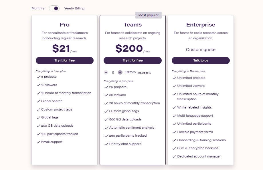Select the Monthly billing label
The height and width of the screenshot is (170, 263).
(38, 8)
